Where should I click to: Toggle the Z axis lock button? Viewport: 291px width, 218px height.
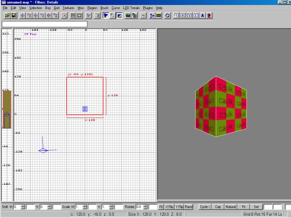coord(196,15)
